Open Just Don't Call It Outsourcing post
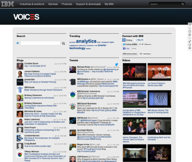This screenshot has width=192, height=162. (45, 123)
